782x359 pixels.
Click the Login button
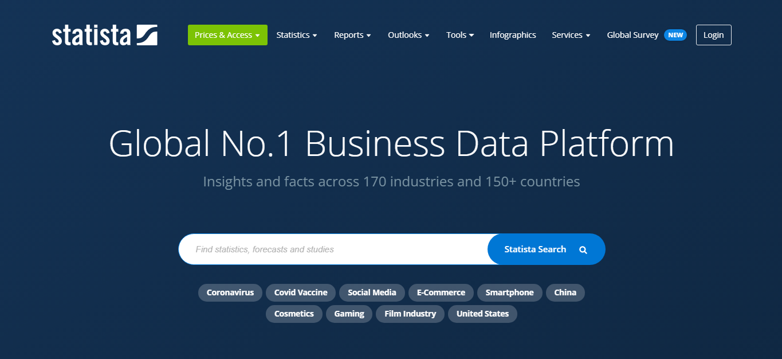713,35
